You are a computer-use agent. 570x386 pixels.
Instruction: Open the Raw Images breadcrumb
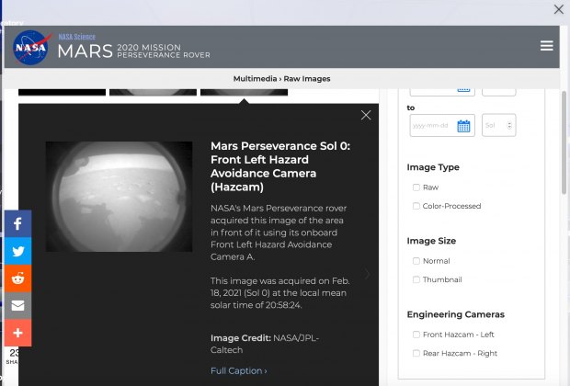pos(307,78)
